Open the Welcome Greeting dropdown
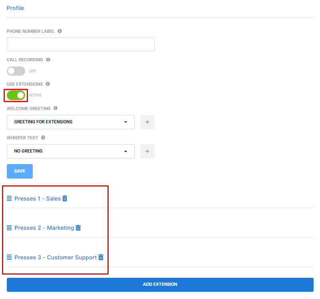This screenshot has width=320, height=299. [x=71, y=122]
